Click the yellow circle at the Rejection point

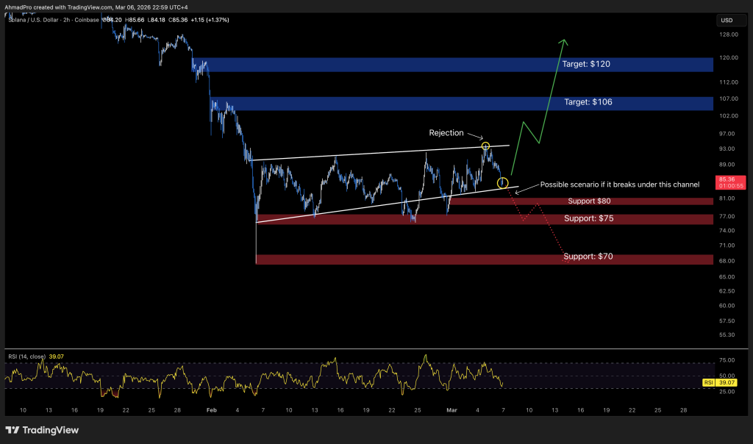pos(486,146)
